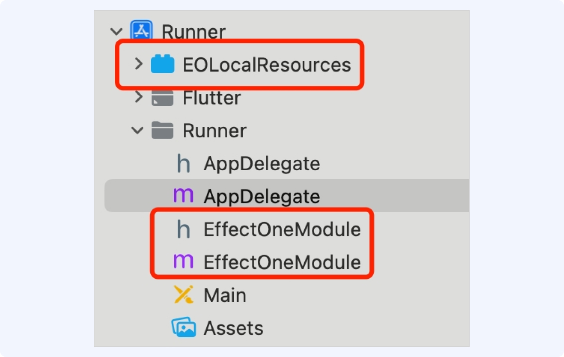
Task: Select the AppDelegate header file name
Action: (x=262, y=164)
